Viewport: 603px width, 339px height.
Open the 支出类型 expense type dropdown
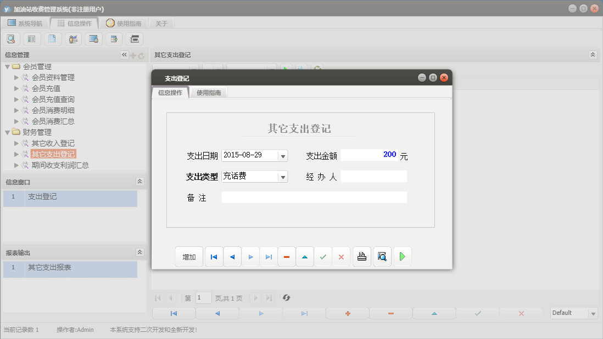283,176
